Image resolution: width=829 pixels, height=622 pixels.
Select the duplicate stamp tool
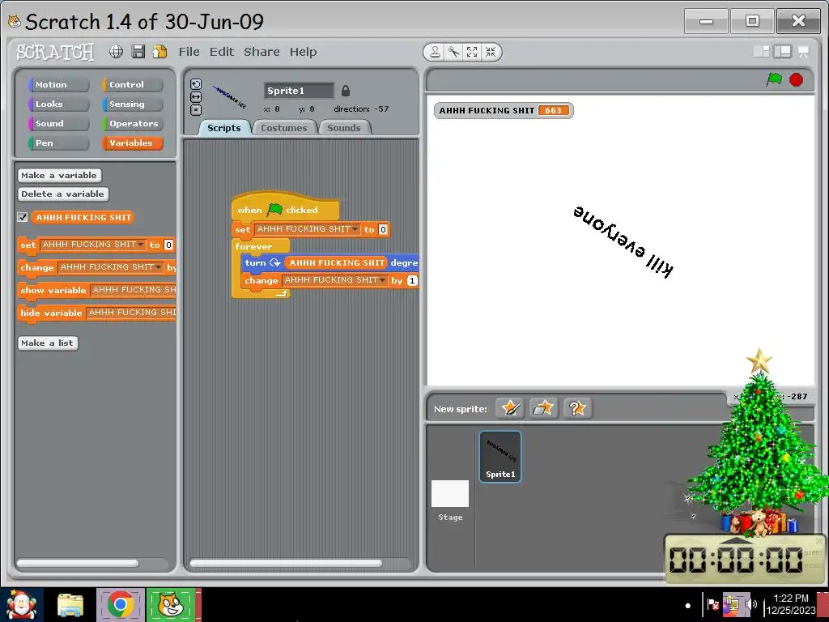435,52
